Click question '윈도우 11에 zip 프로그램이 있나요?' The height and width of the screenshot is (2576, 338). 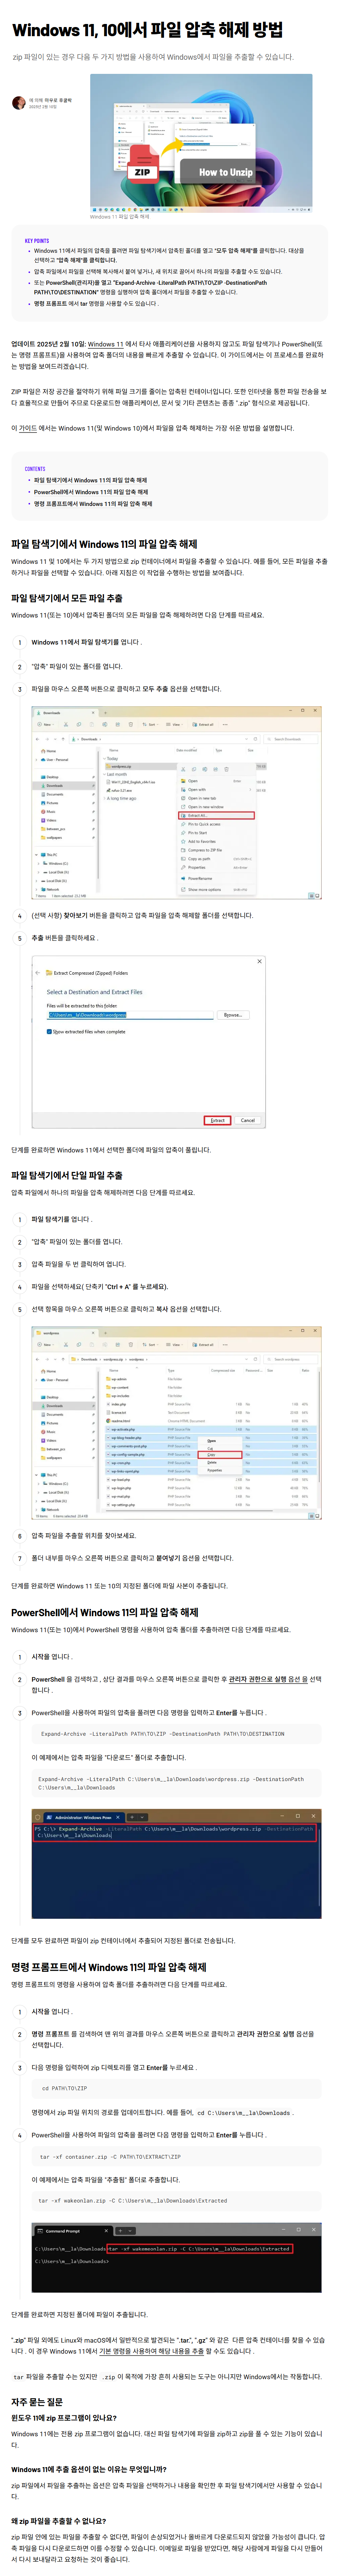click(x=64, y=2418)
